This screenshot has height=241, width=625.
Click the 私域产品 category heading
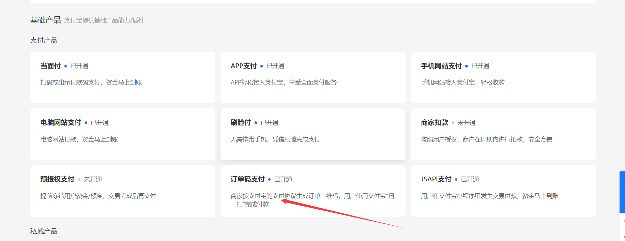click(44, 231)
